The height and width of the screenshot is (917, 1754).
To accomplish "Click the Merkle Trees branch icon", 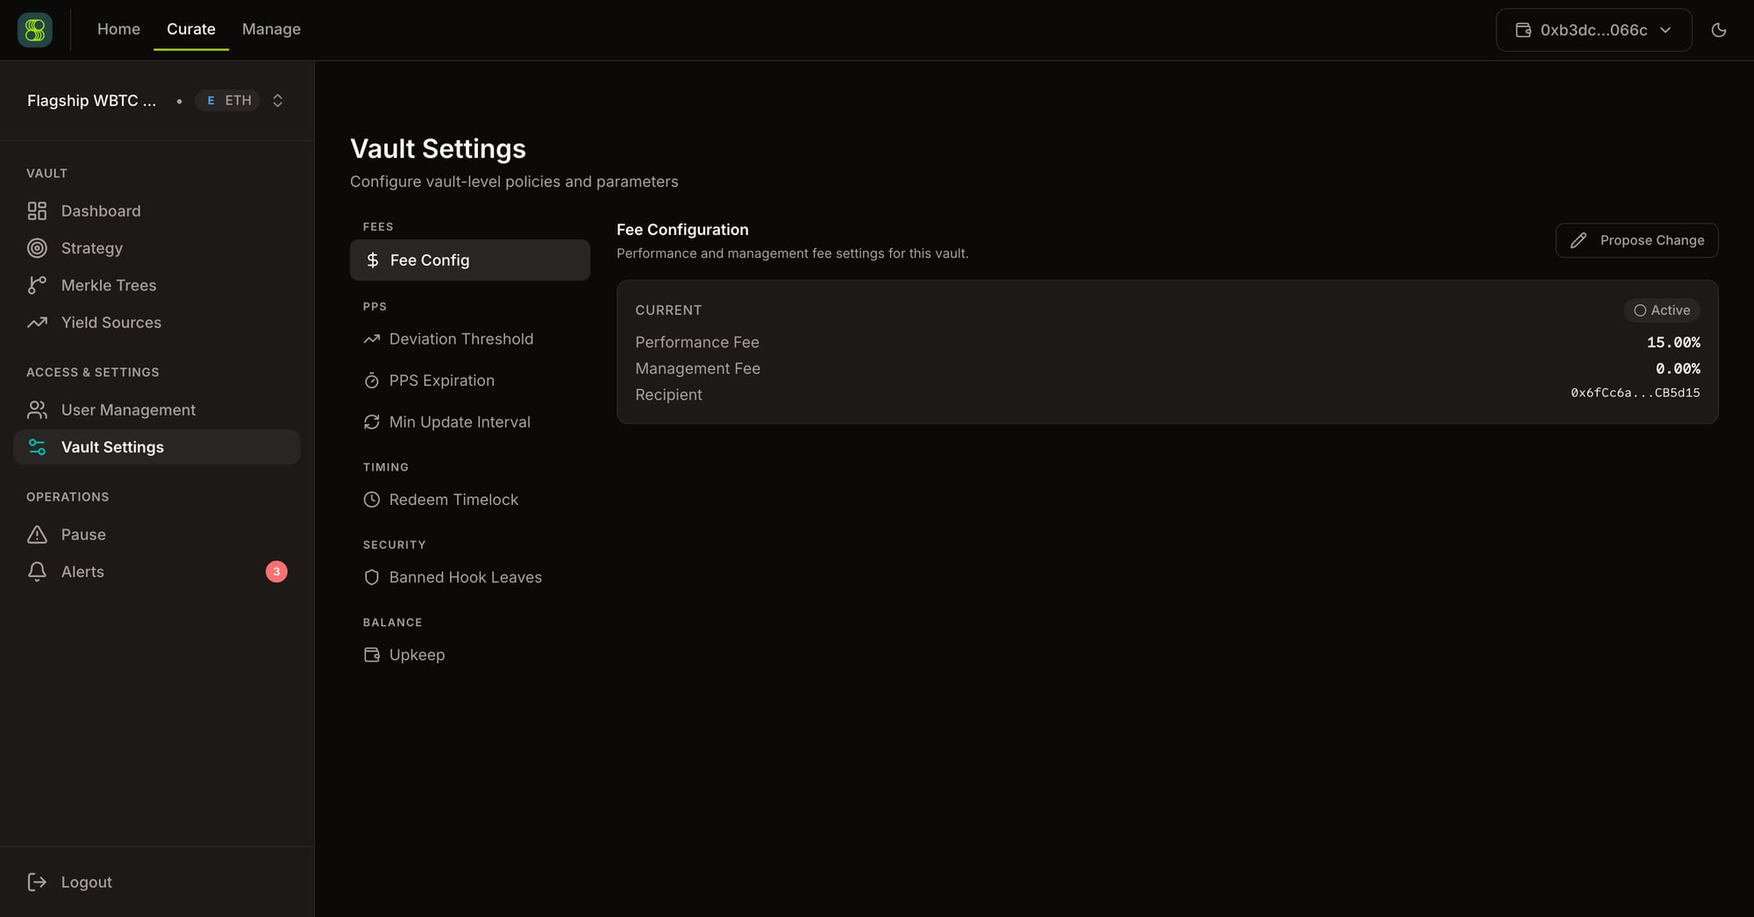I will pyautogui.click(x=37, y=285).
